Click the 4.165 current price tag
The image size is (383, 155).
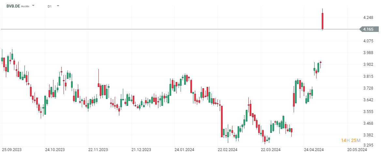(368, 29)
